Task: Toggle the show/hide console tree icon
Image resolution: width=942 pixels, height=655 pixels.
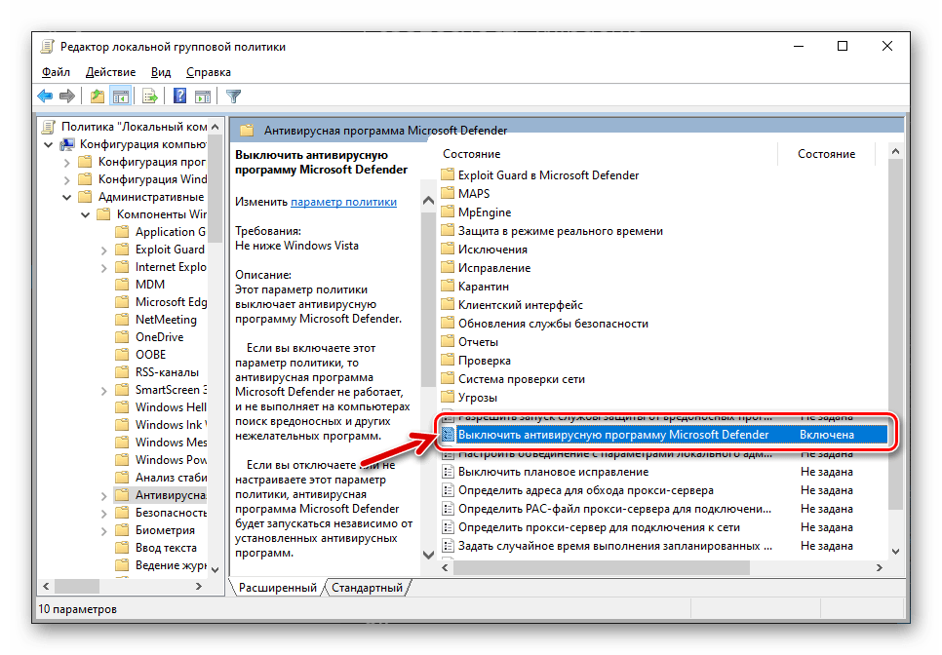Action: (121, 96)
